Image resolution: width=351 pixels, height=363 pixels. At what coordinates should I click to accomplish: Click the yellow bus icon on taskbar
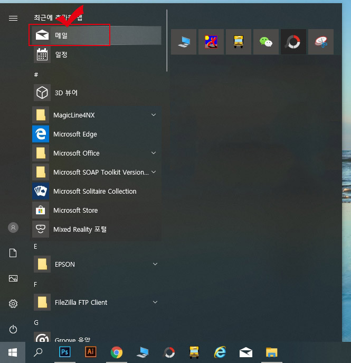coord(194,352)
